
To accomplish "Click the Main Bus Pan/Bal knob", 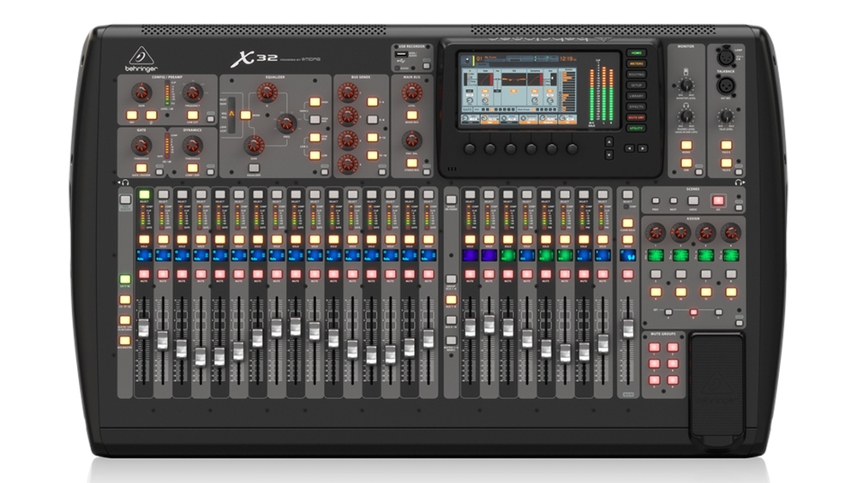I will tap(411, 140).
